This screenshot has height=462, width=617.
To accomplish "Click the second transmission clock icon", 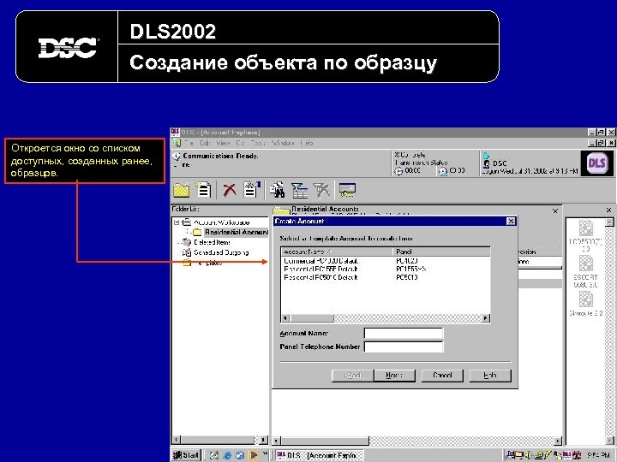I will [x=443, y=171].
